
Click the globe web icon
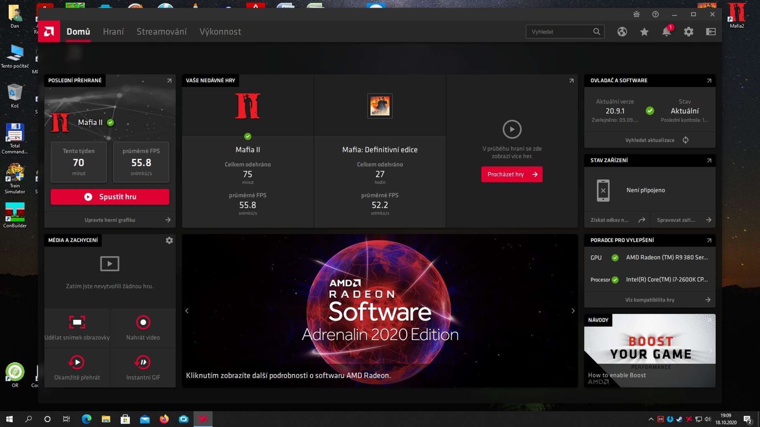[622, 32]
